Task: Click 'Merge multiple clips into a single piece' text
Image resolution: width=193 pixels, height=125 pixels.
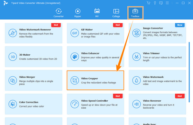Action: [x=36, y=83]
